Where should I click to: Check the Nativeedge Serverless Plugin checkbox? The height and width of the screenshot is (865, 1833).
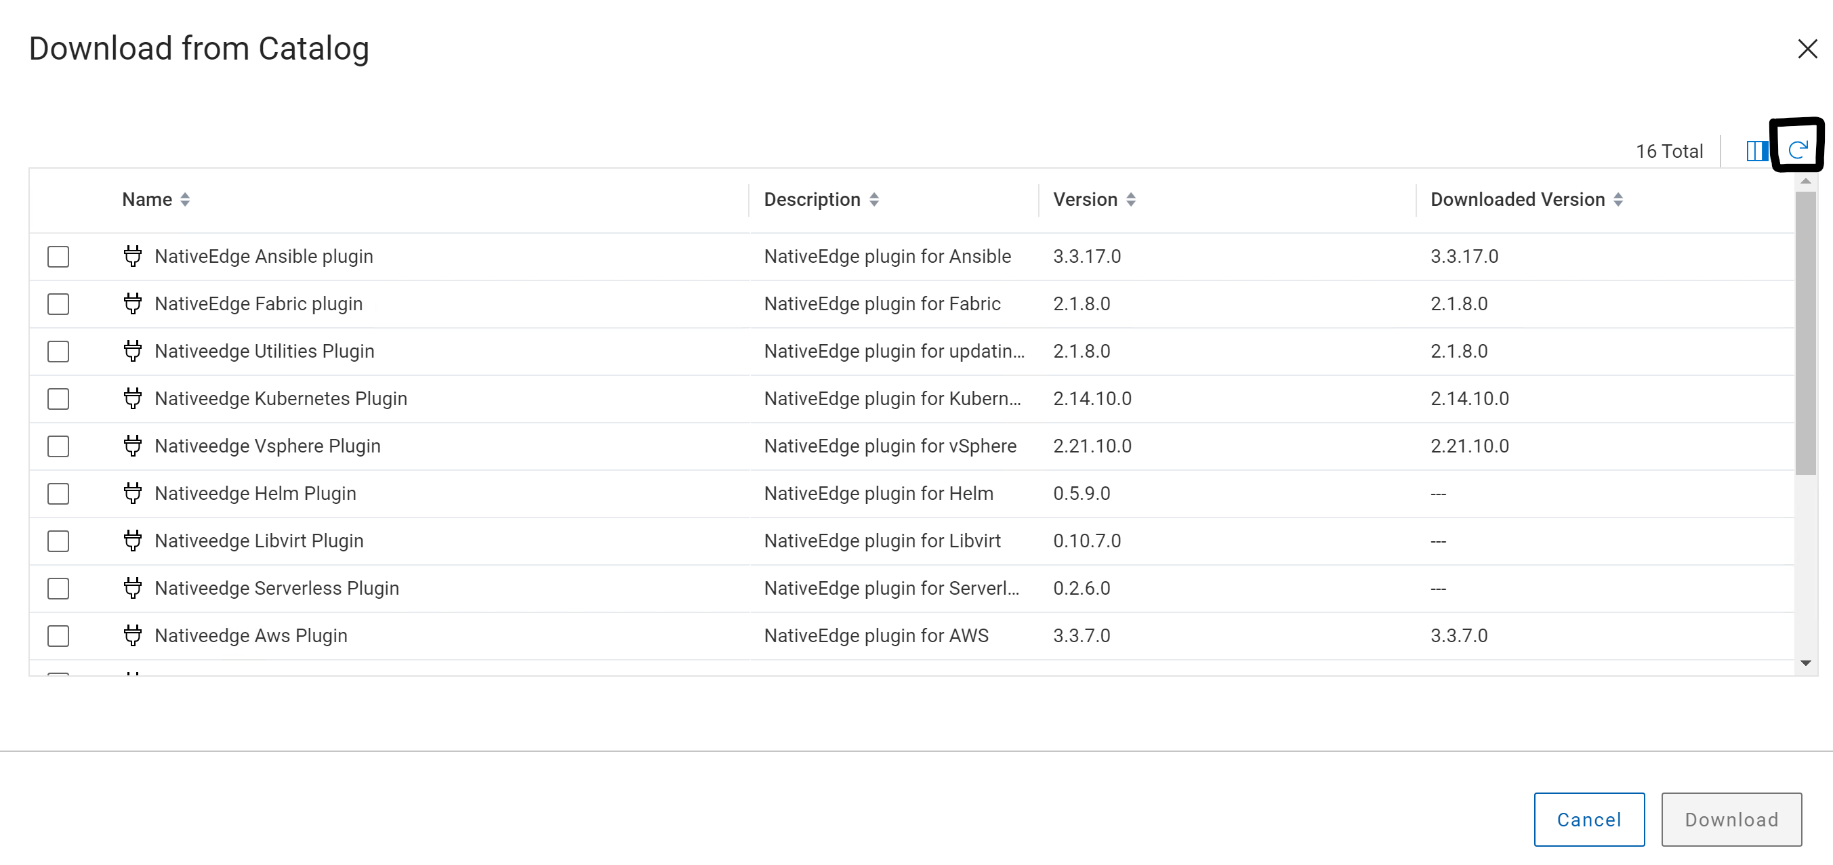[x=58, y=588]
